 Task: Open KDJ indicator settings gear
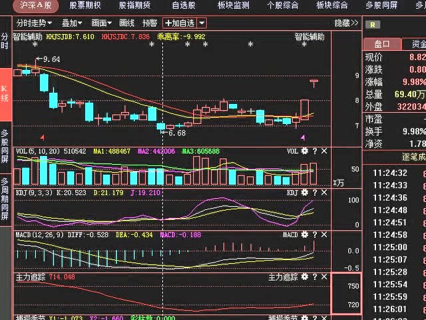305,193
